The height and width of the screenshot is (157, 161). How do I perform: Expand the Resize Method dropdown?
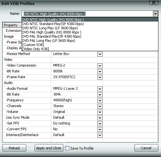coord(100,54)
